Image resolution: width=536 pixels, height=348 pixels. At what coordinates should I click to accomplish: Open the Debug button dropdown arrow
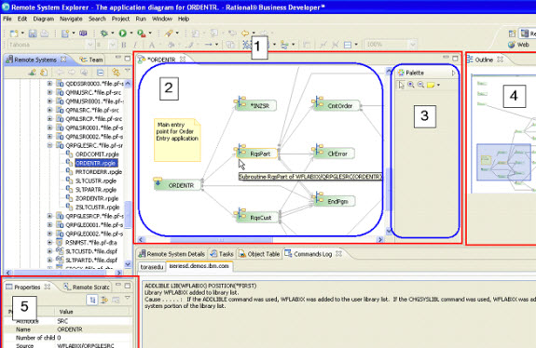click(x=113, y=33)
